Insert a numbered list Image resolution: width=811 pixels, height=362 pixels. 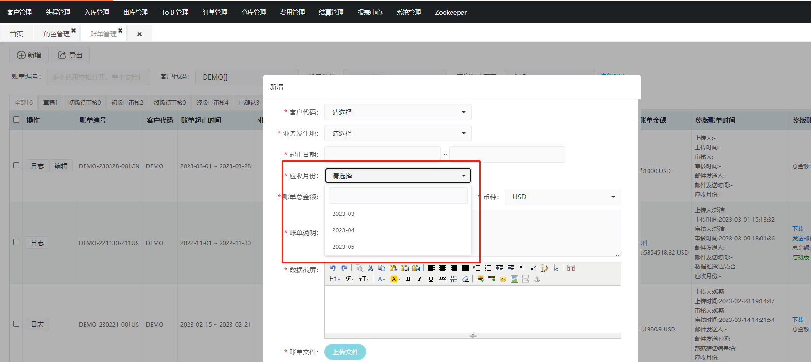[477, 268]
